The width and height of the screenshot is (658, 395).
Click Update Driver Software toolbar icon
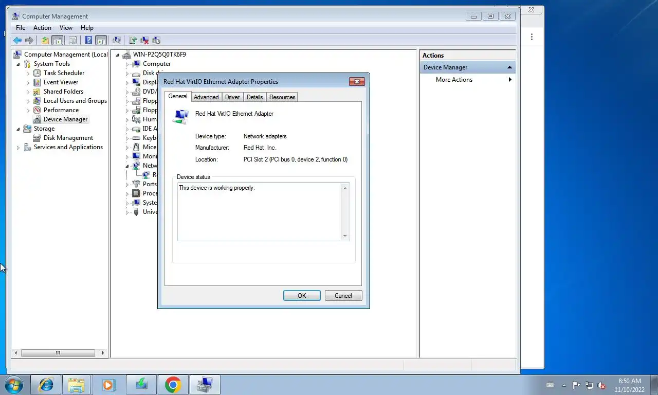click(x=133, y=40)
